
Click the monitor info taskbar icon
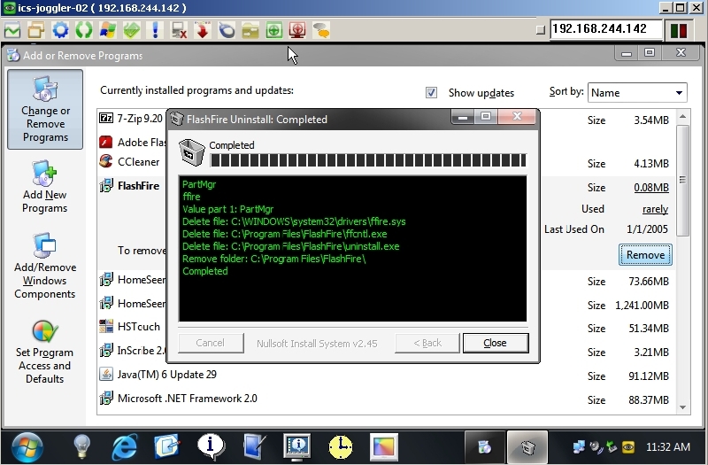tap(297, 447)
